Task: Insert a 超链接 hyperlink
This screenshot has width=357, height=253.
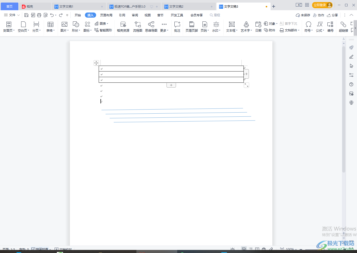Action: click(x=343, y=27)
